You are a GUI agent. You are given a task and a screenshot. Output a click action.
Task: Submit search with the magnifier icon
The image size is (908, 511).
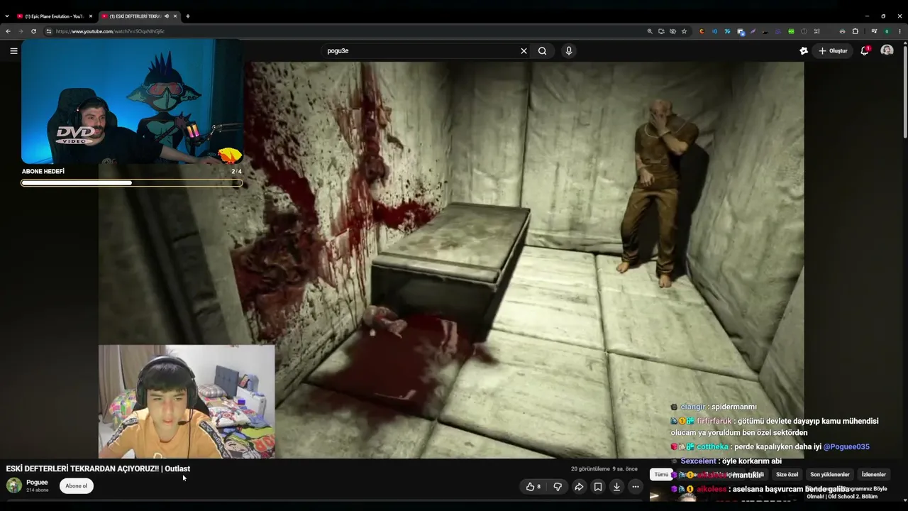[543, 51]
